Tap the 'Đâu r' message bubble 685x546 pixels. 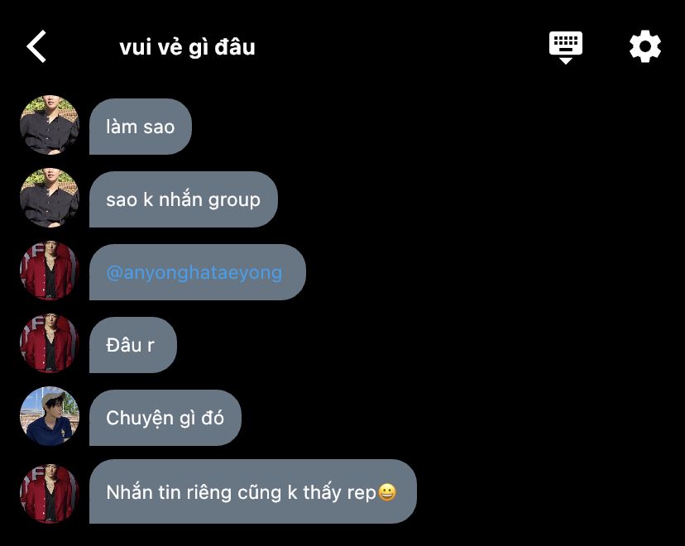tap(133, 345)
